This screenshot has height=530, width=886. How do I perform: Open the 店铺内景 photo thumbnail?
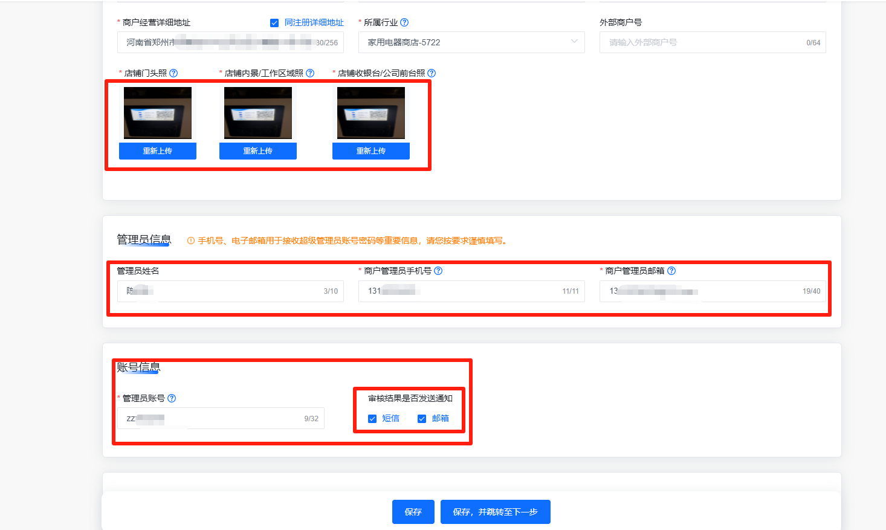coord(258,113)
